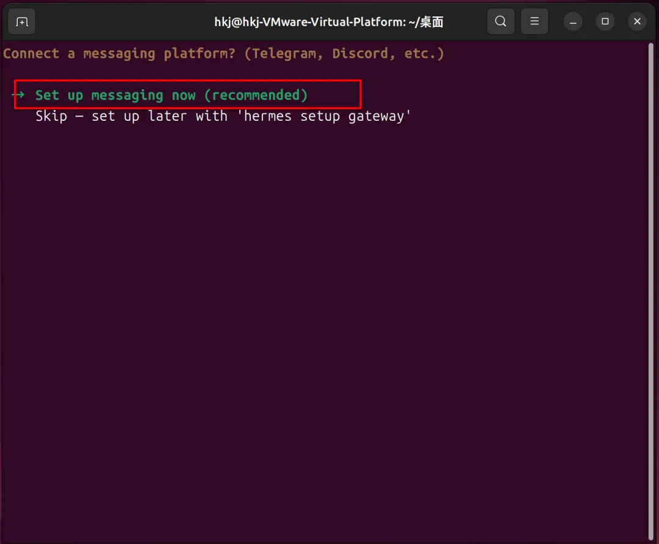The height and width of the screenshot is (544, 659).
Task: Click the 'Connect a messaging platform?' prompt text
Action: [x=223, y=53]
